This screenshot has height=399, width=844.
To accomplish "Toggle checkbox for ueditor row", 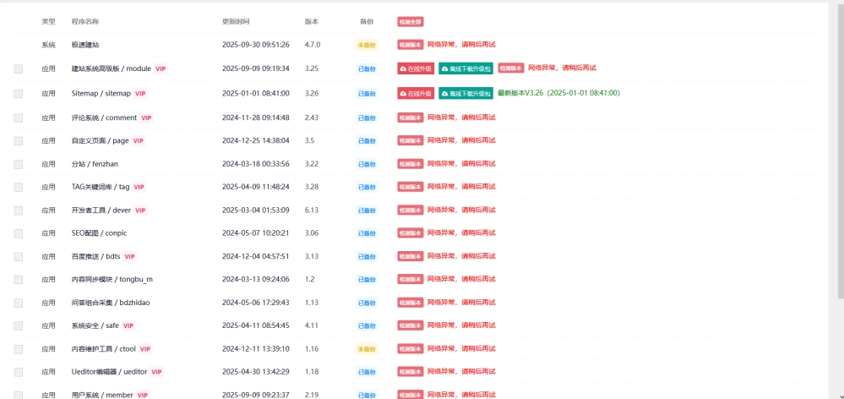I will tap(19, 372).
